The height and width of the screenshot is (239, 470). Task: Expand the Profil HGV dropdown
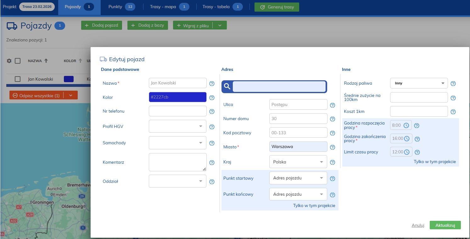177,126
